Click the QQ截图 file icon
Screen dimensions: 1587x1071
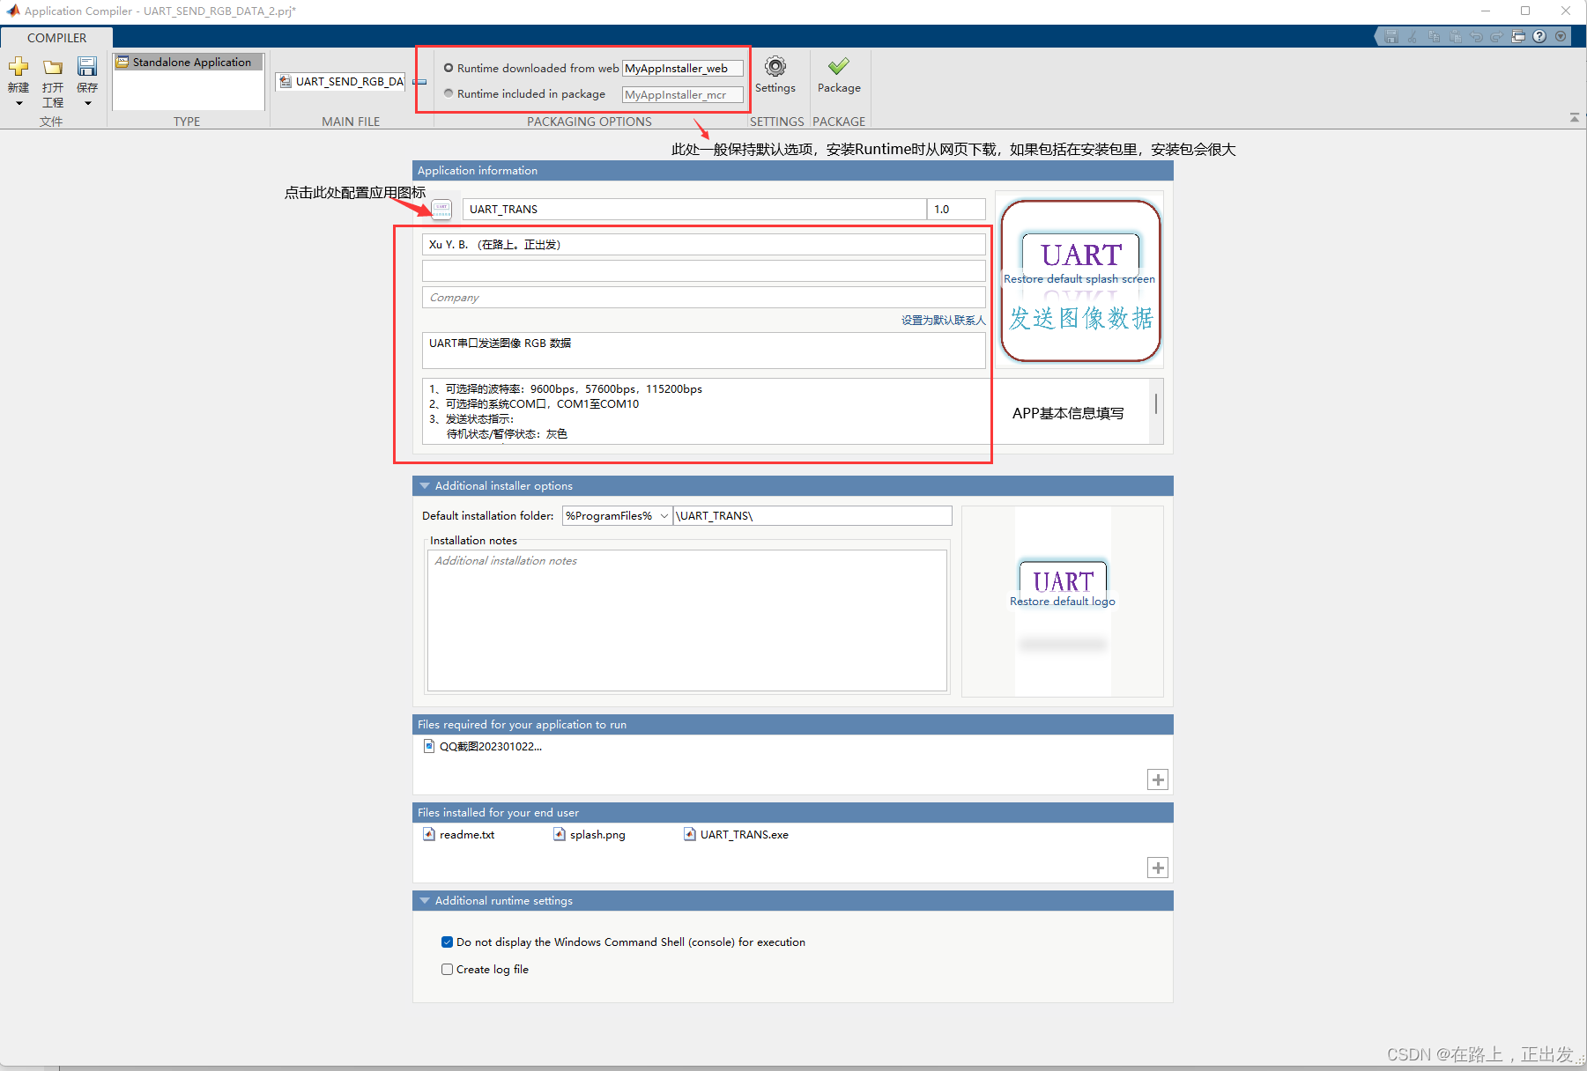429,747
